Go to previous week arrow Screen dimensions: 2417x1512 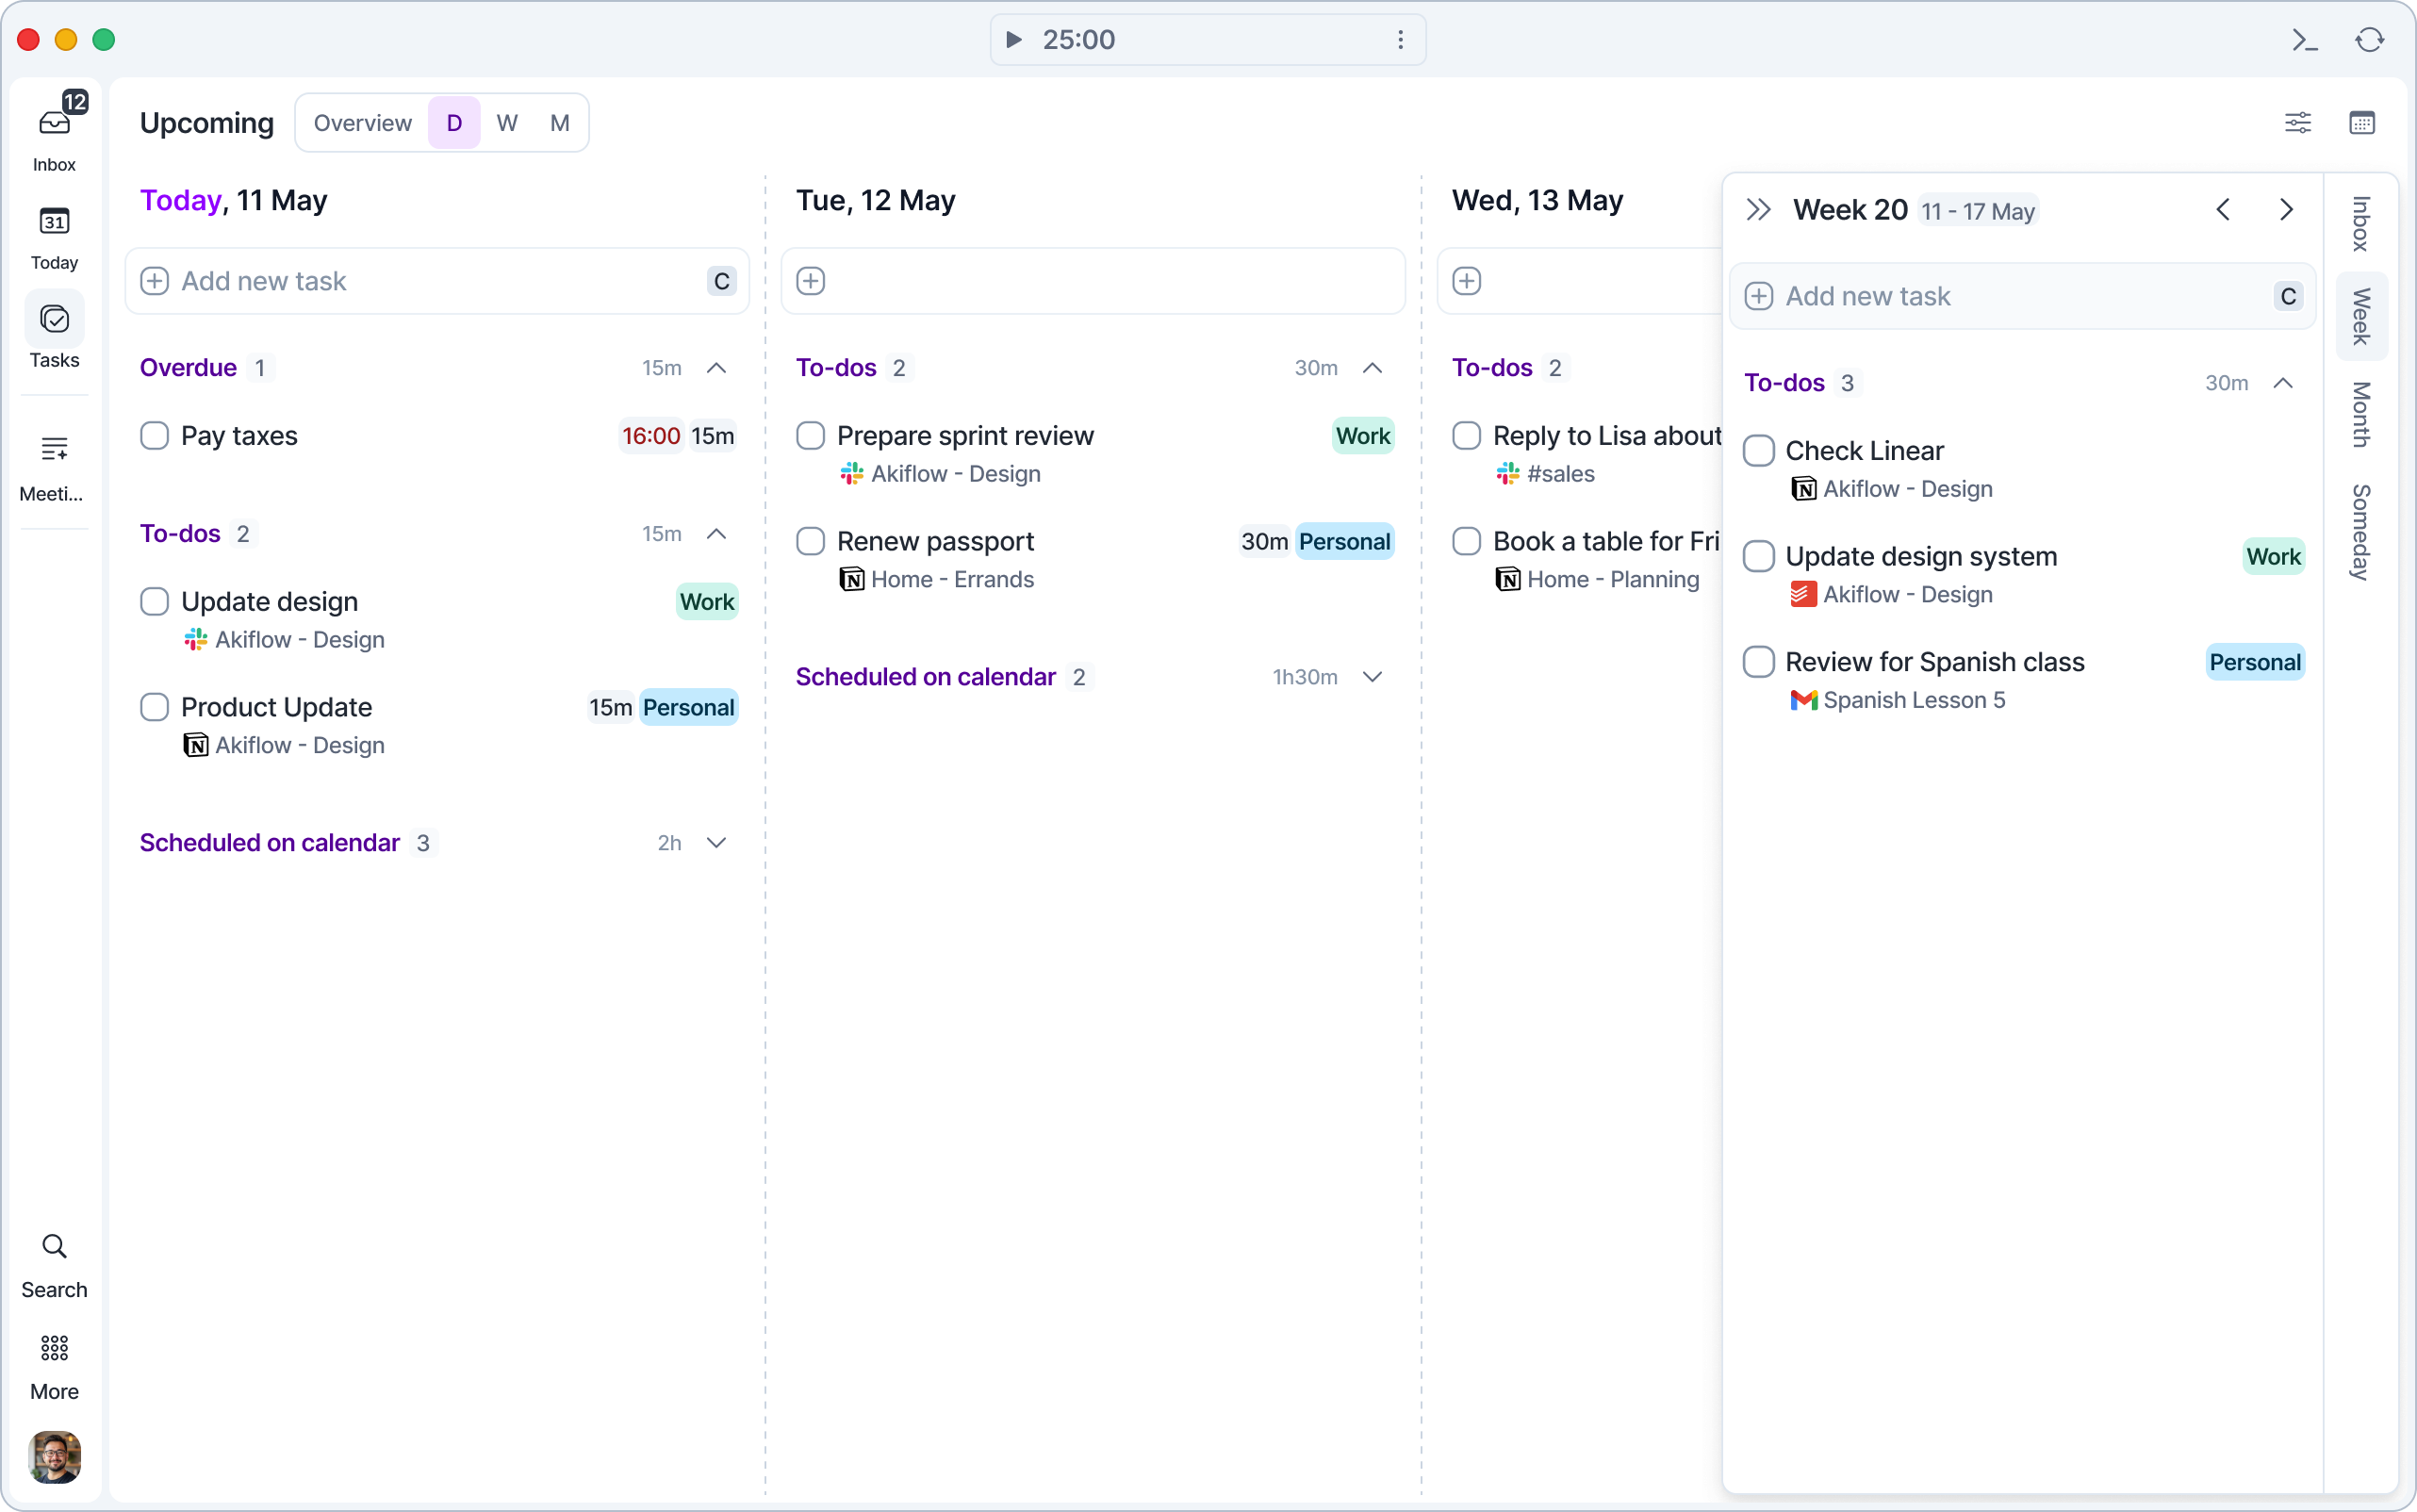click(2223, 210)
